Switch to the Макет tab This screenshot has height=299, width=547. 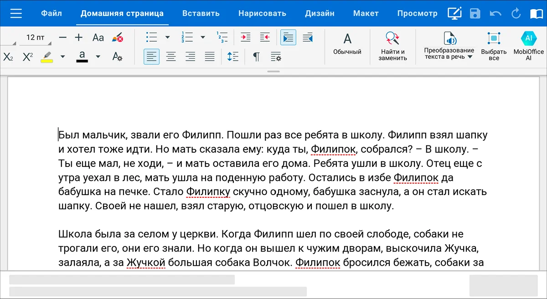[x=366, y=13]
